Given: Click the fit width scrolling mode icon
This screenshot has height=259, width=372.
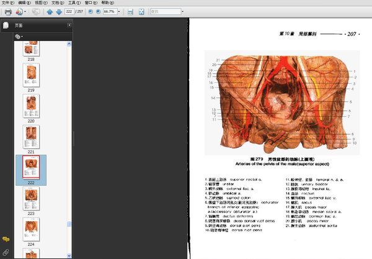Looking at the screenshot, I should (x=130, y=12).
